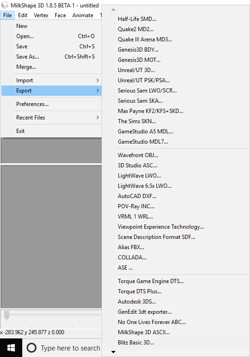Click the MilkShape 3D title bar icon
This screenshot has height=357, width=250.
pos(5,5)
